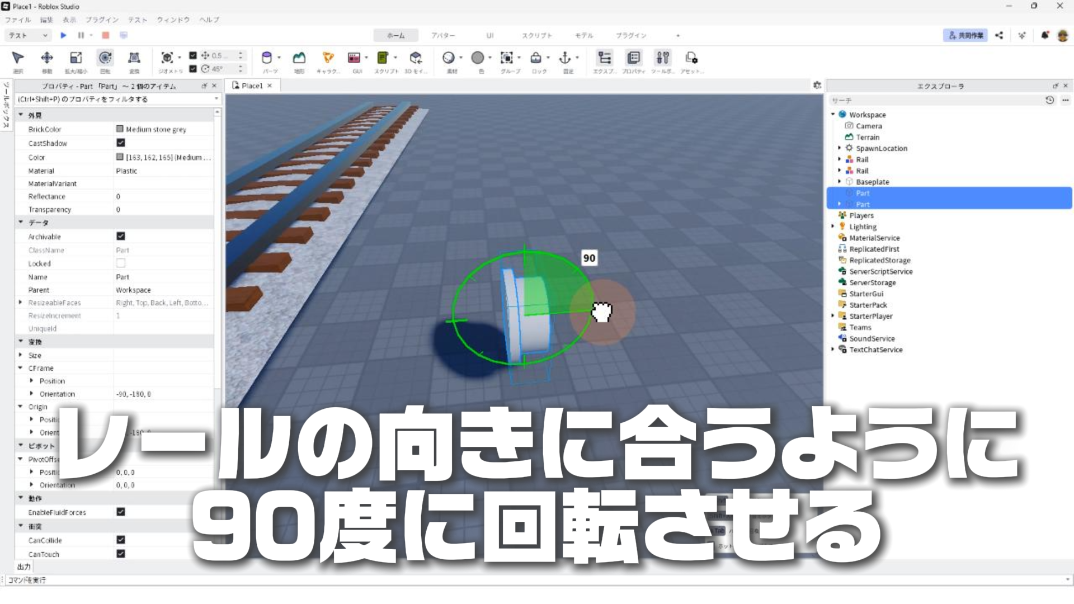The width and height of the screenshot is (1074, 604).
Task: Click the Anchor tool icon
Action: pos(565,58)
